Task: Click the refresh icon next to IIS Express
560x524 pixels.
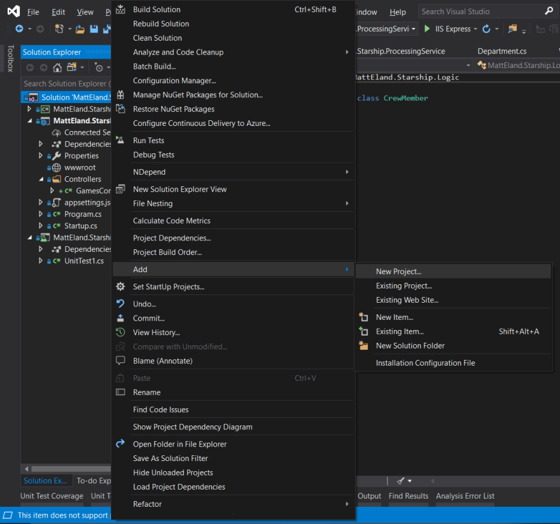Action: click(486, 29)
